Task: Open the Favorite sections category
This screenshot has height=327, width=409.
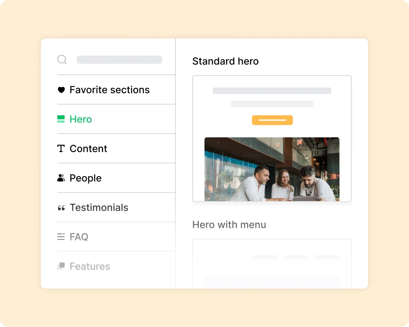Action: click(110, 90)
